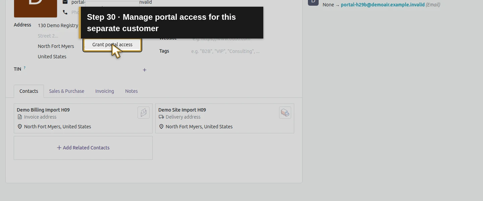Viewport: 483px width, 201px height.
Task: Click Add Related Contacts button
Action: (x=83, y=148)
